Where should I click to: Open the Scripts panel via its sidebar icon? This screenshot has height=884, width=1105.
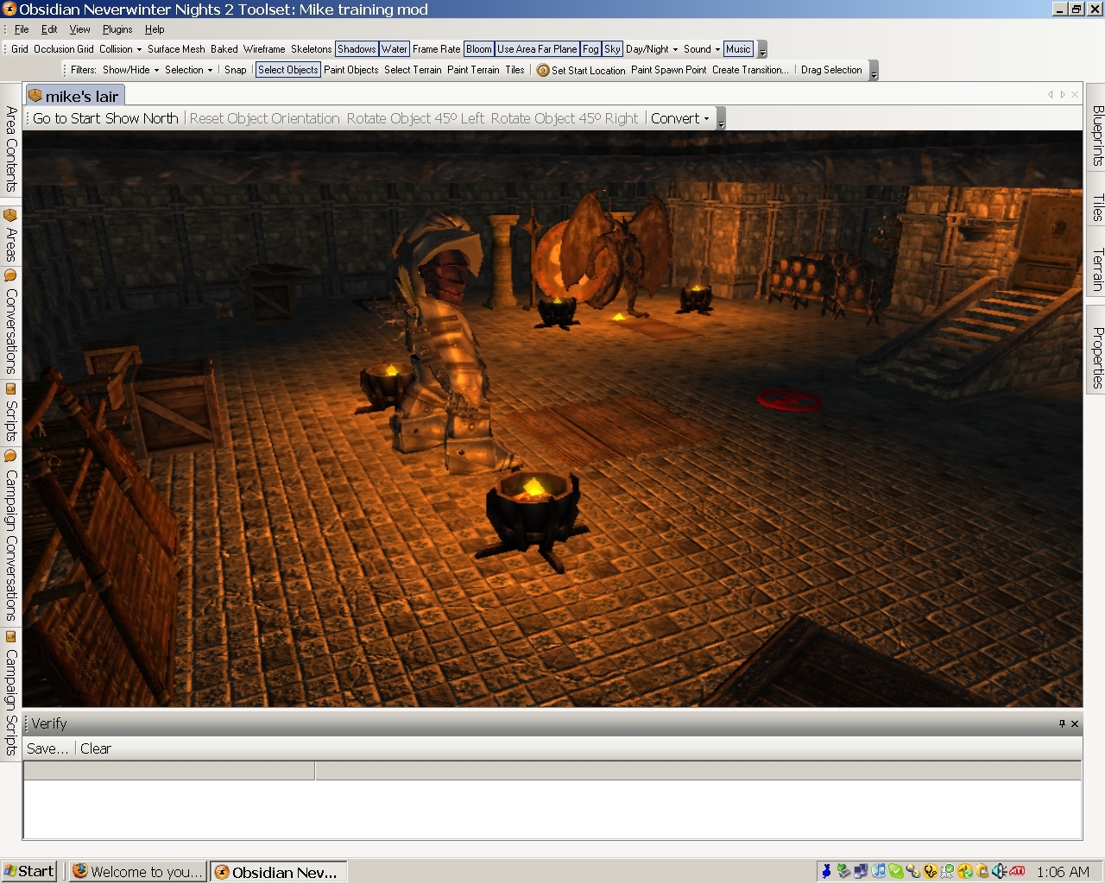click(10, 389)
